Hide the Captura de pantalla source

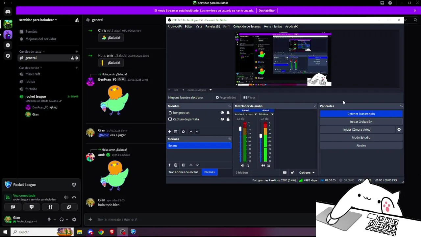click(x=222, y=119)
